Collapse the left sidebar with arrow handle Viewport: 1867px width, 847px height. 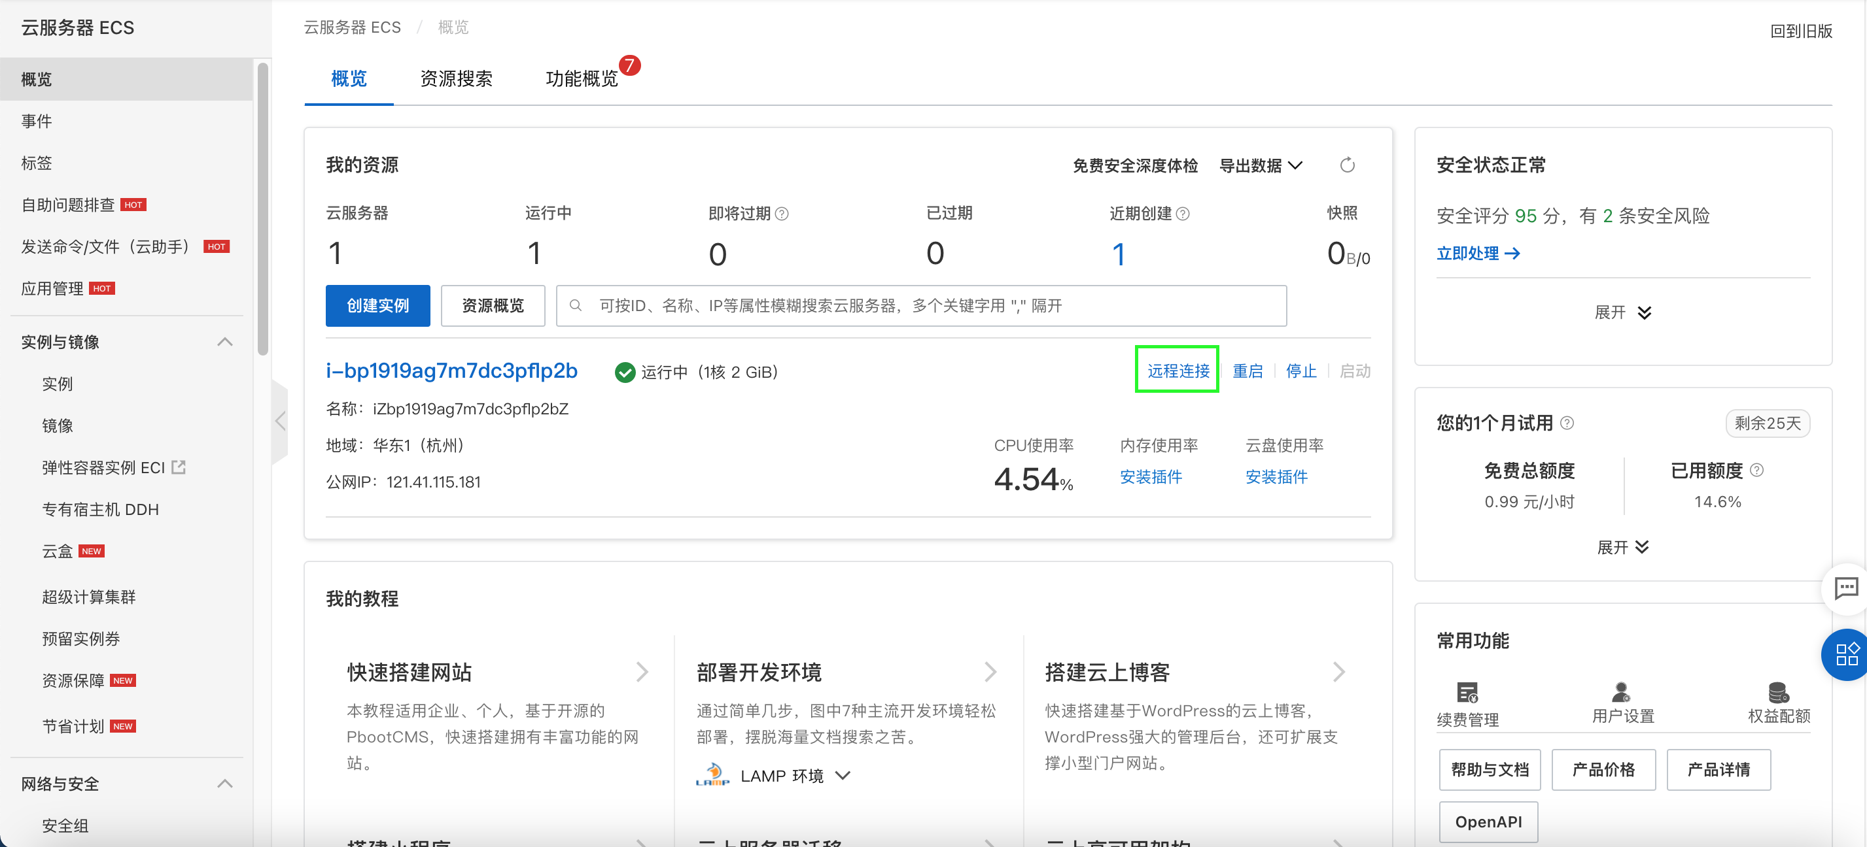(281, 421)
